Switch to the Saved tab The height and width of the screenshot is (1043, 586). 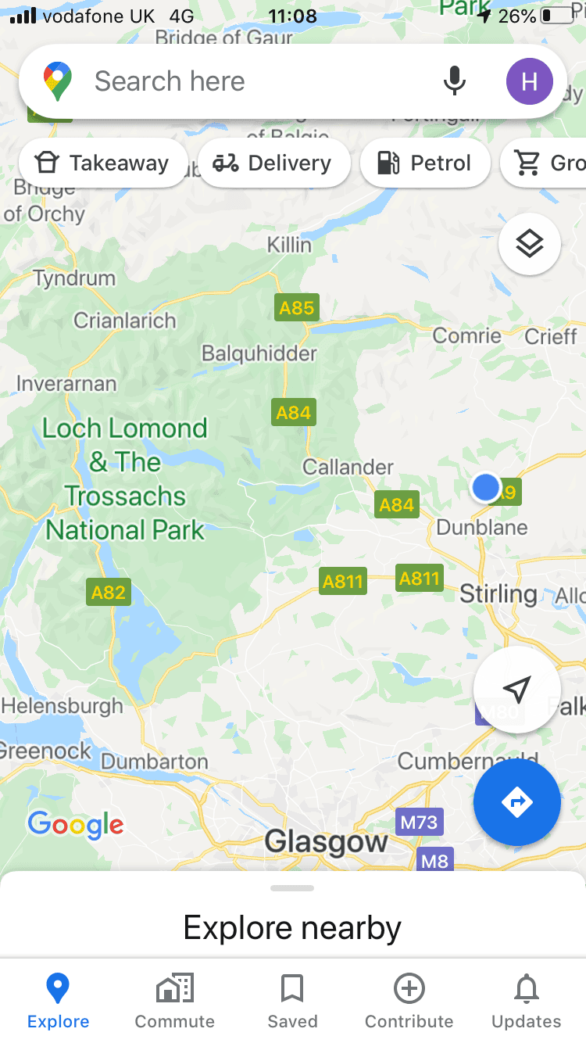click(292, 1002)
